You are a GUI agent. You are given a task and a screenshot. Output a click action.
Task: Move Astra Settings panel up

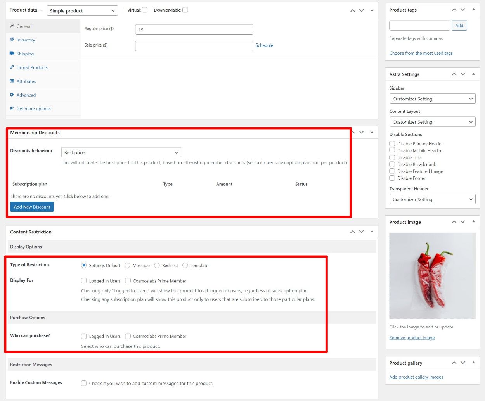pos(454,74)
